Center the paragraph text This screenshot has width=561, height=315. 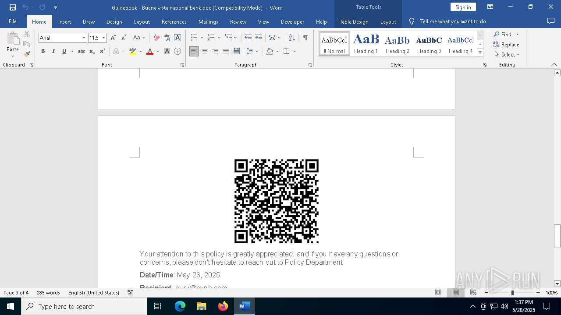(205, 51)
